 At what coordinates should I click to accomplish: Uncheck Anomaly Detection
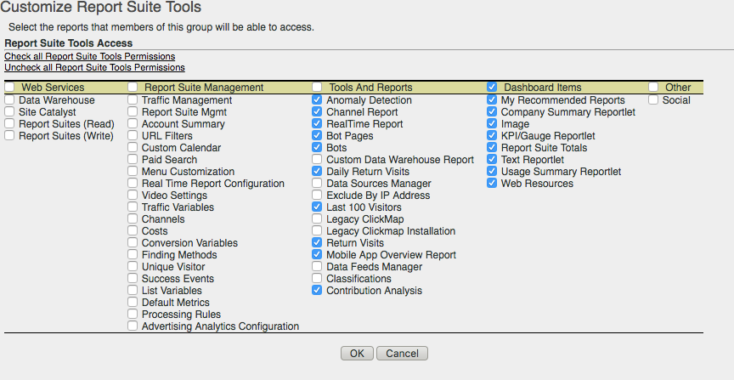[x=317, y=100]
